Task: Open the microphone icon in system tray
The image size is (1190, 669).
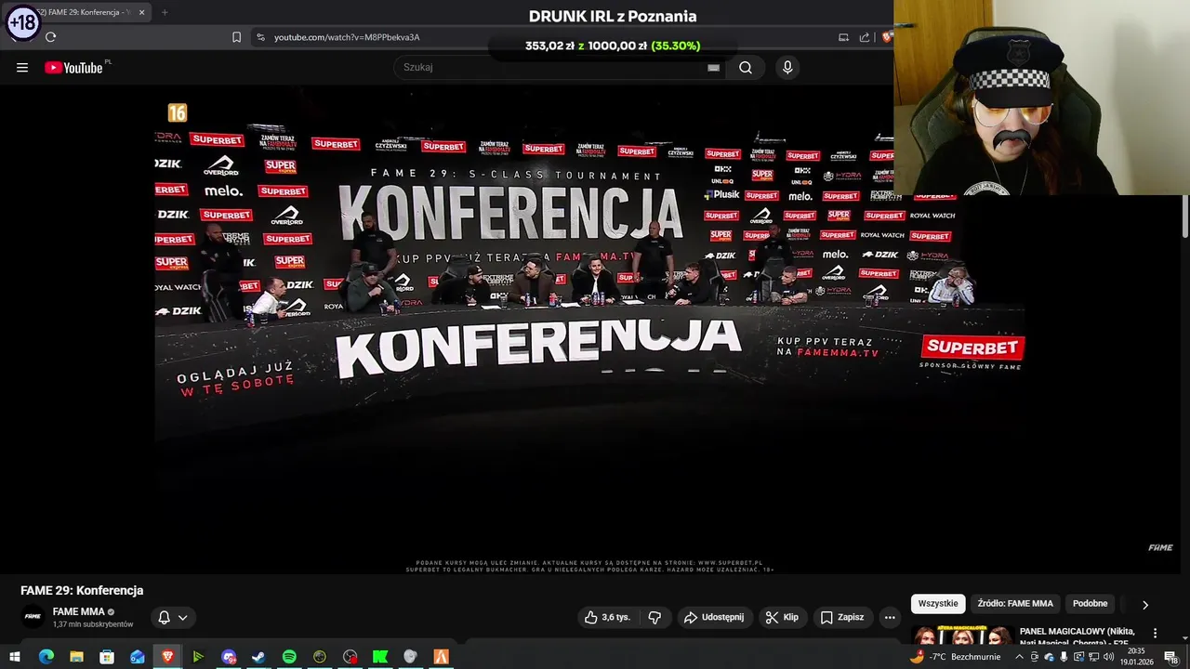Action: (1064, 657)
